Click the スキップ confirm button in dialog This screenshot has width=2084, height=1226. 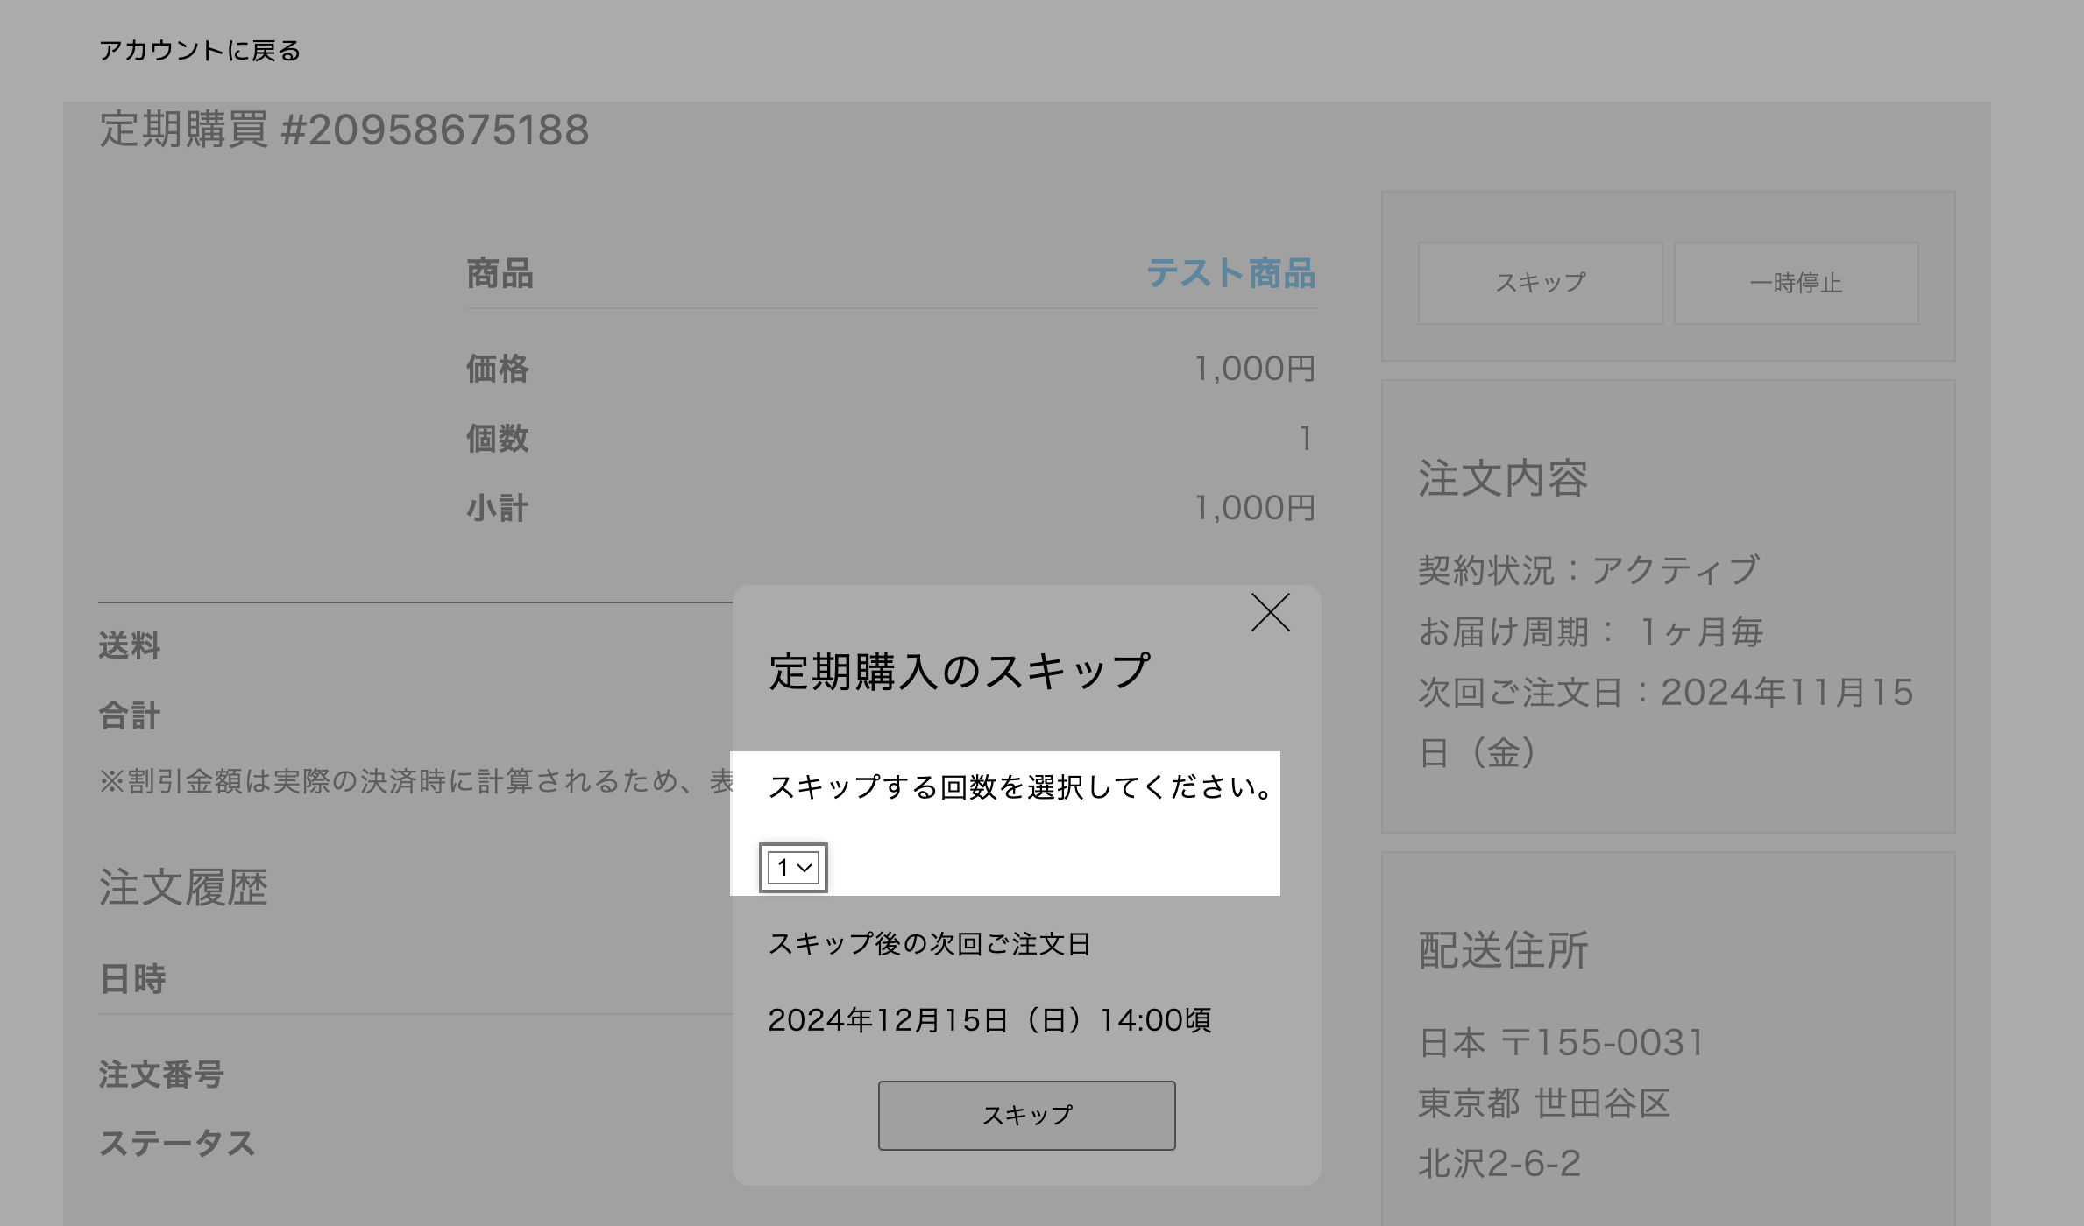(1026, 1115)
